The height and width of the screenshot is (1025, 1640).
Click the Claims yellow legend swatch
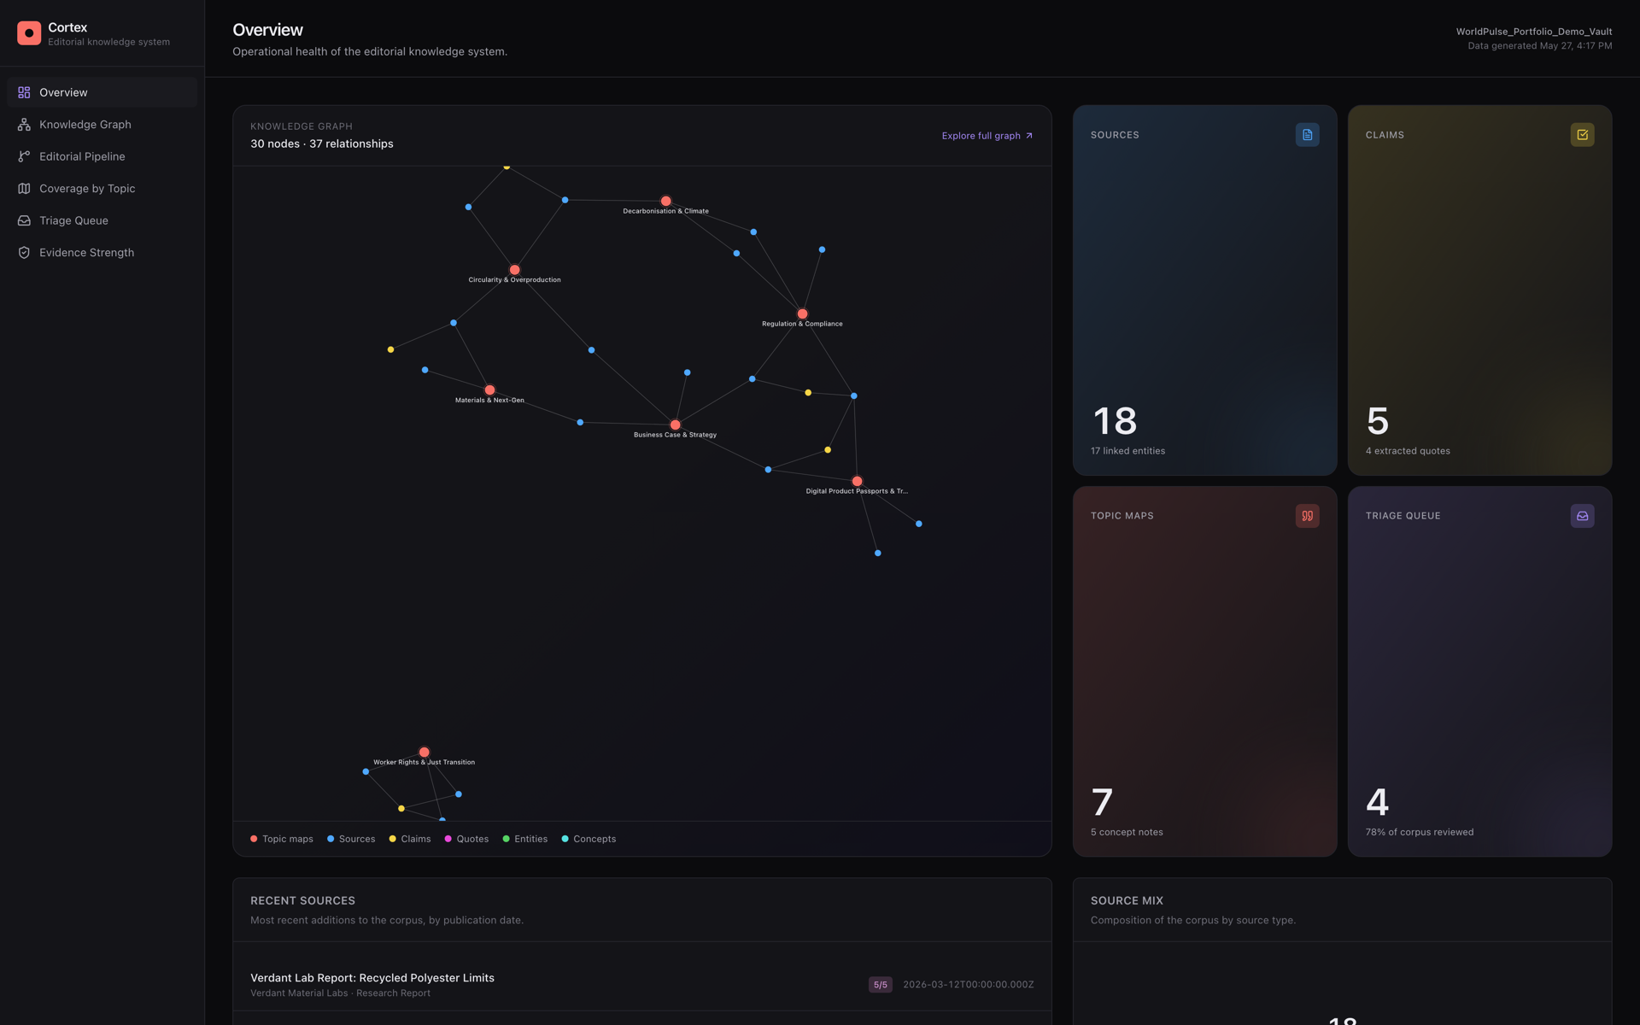[x=392, y=839]
